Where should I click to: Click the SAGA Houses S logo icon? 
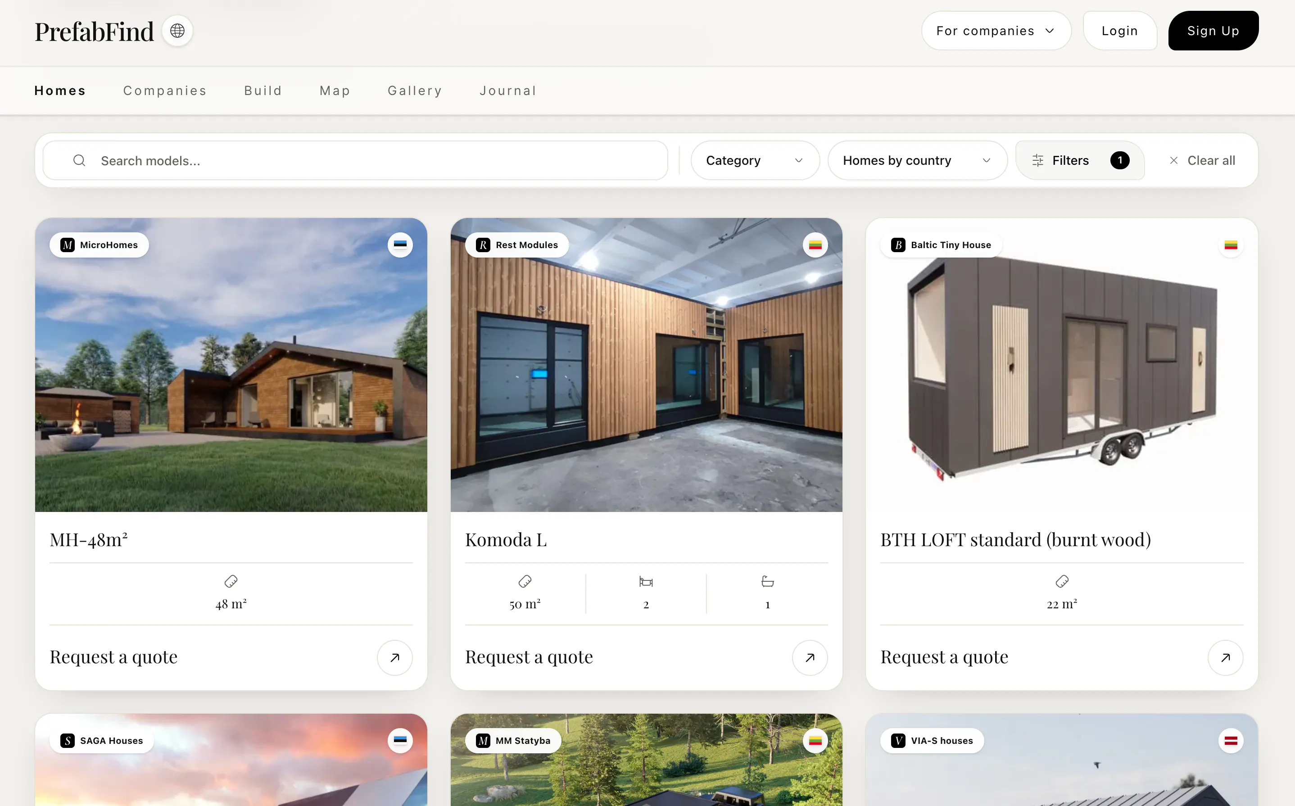coord(67,740)
